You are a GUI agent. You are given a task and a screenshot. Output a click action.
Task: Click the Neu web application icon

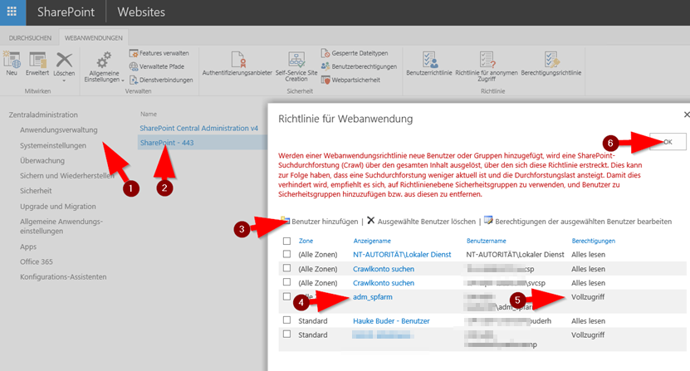click(12, 61)
